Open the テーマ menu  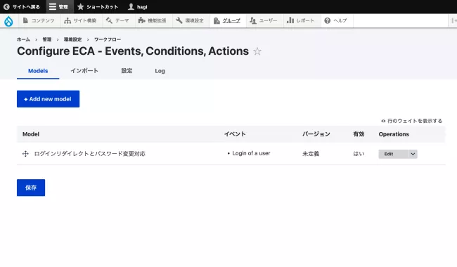point(117,20)
